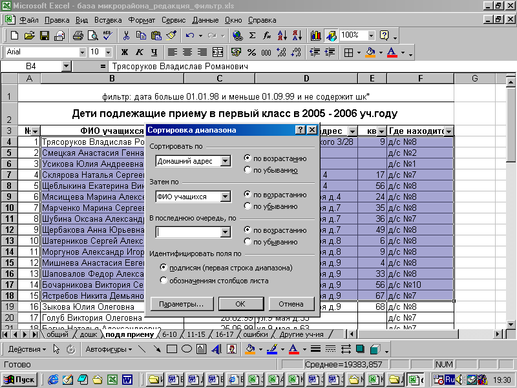Switch to the 'ошибки' sheet tab
Viewport: 517px width, 388px height.
[x=255, y=334]
